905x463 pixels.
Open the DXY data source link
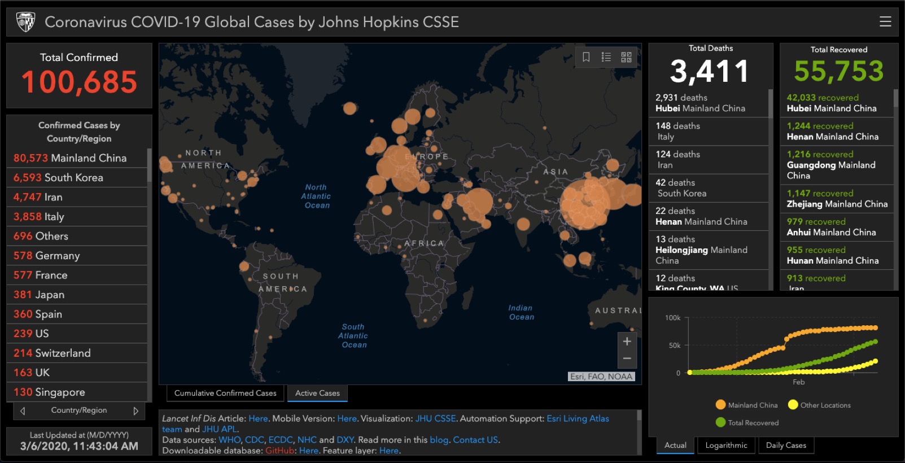click(x=345, y=440)
